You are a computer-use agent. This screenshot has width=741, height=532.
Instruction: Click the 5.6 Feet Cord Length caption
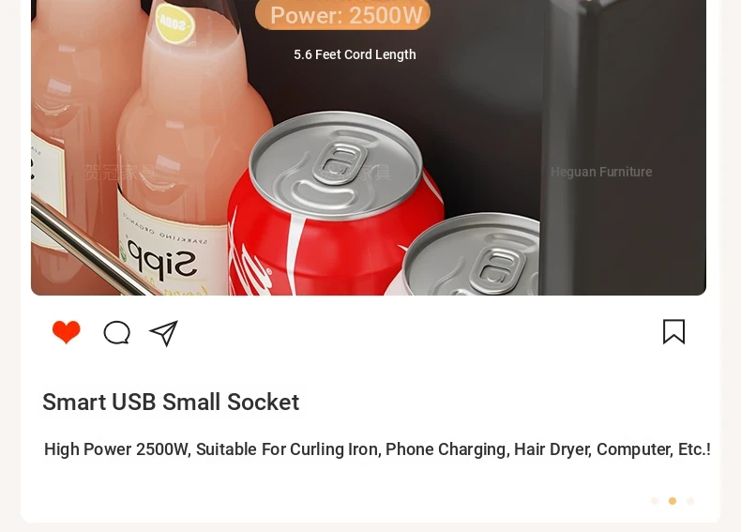coord(355,54)
